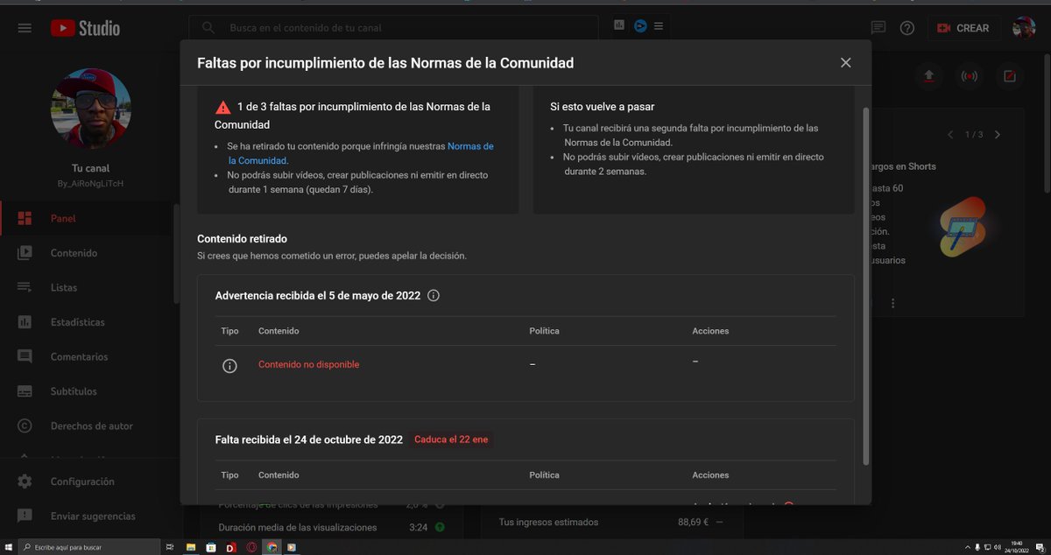
Task: Open File Explorer from the taskbar
Action: 190,547
